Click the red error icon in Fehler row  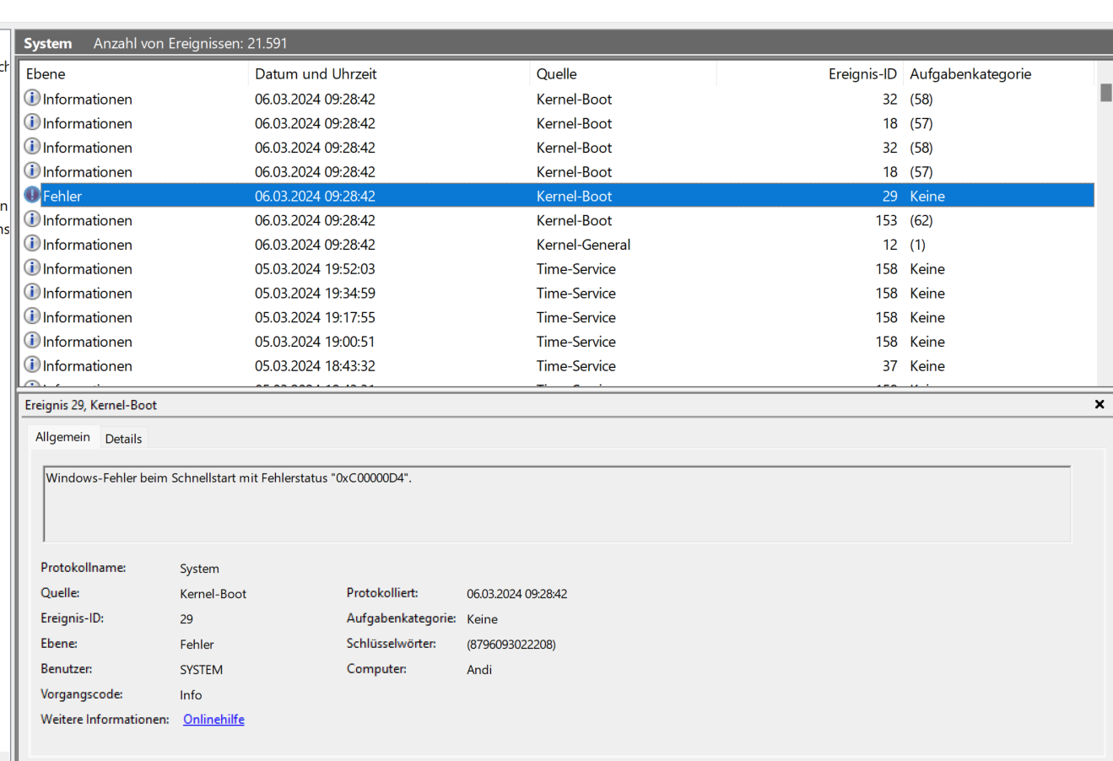point(32,195)
